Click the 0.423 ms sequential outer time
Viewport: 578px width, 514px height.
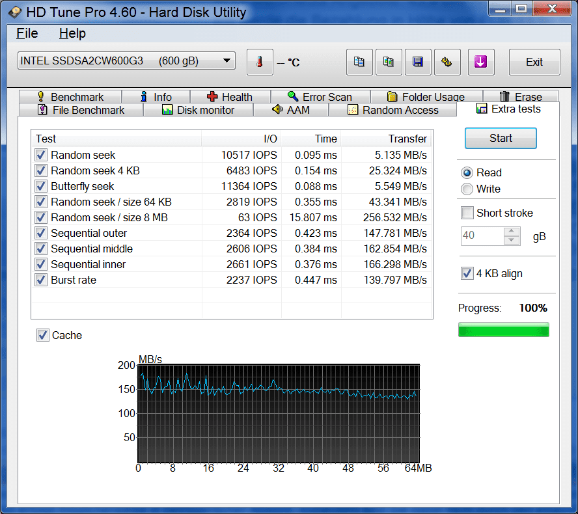click(316, 233)
